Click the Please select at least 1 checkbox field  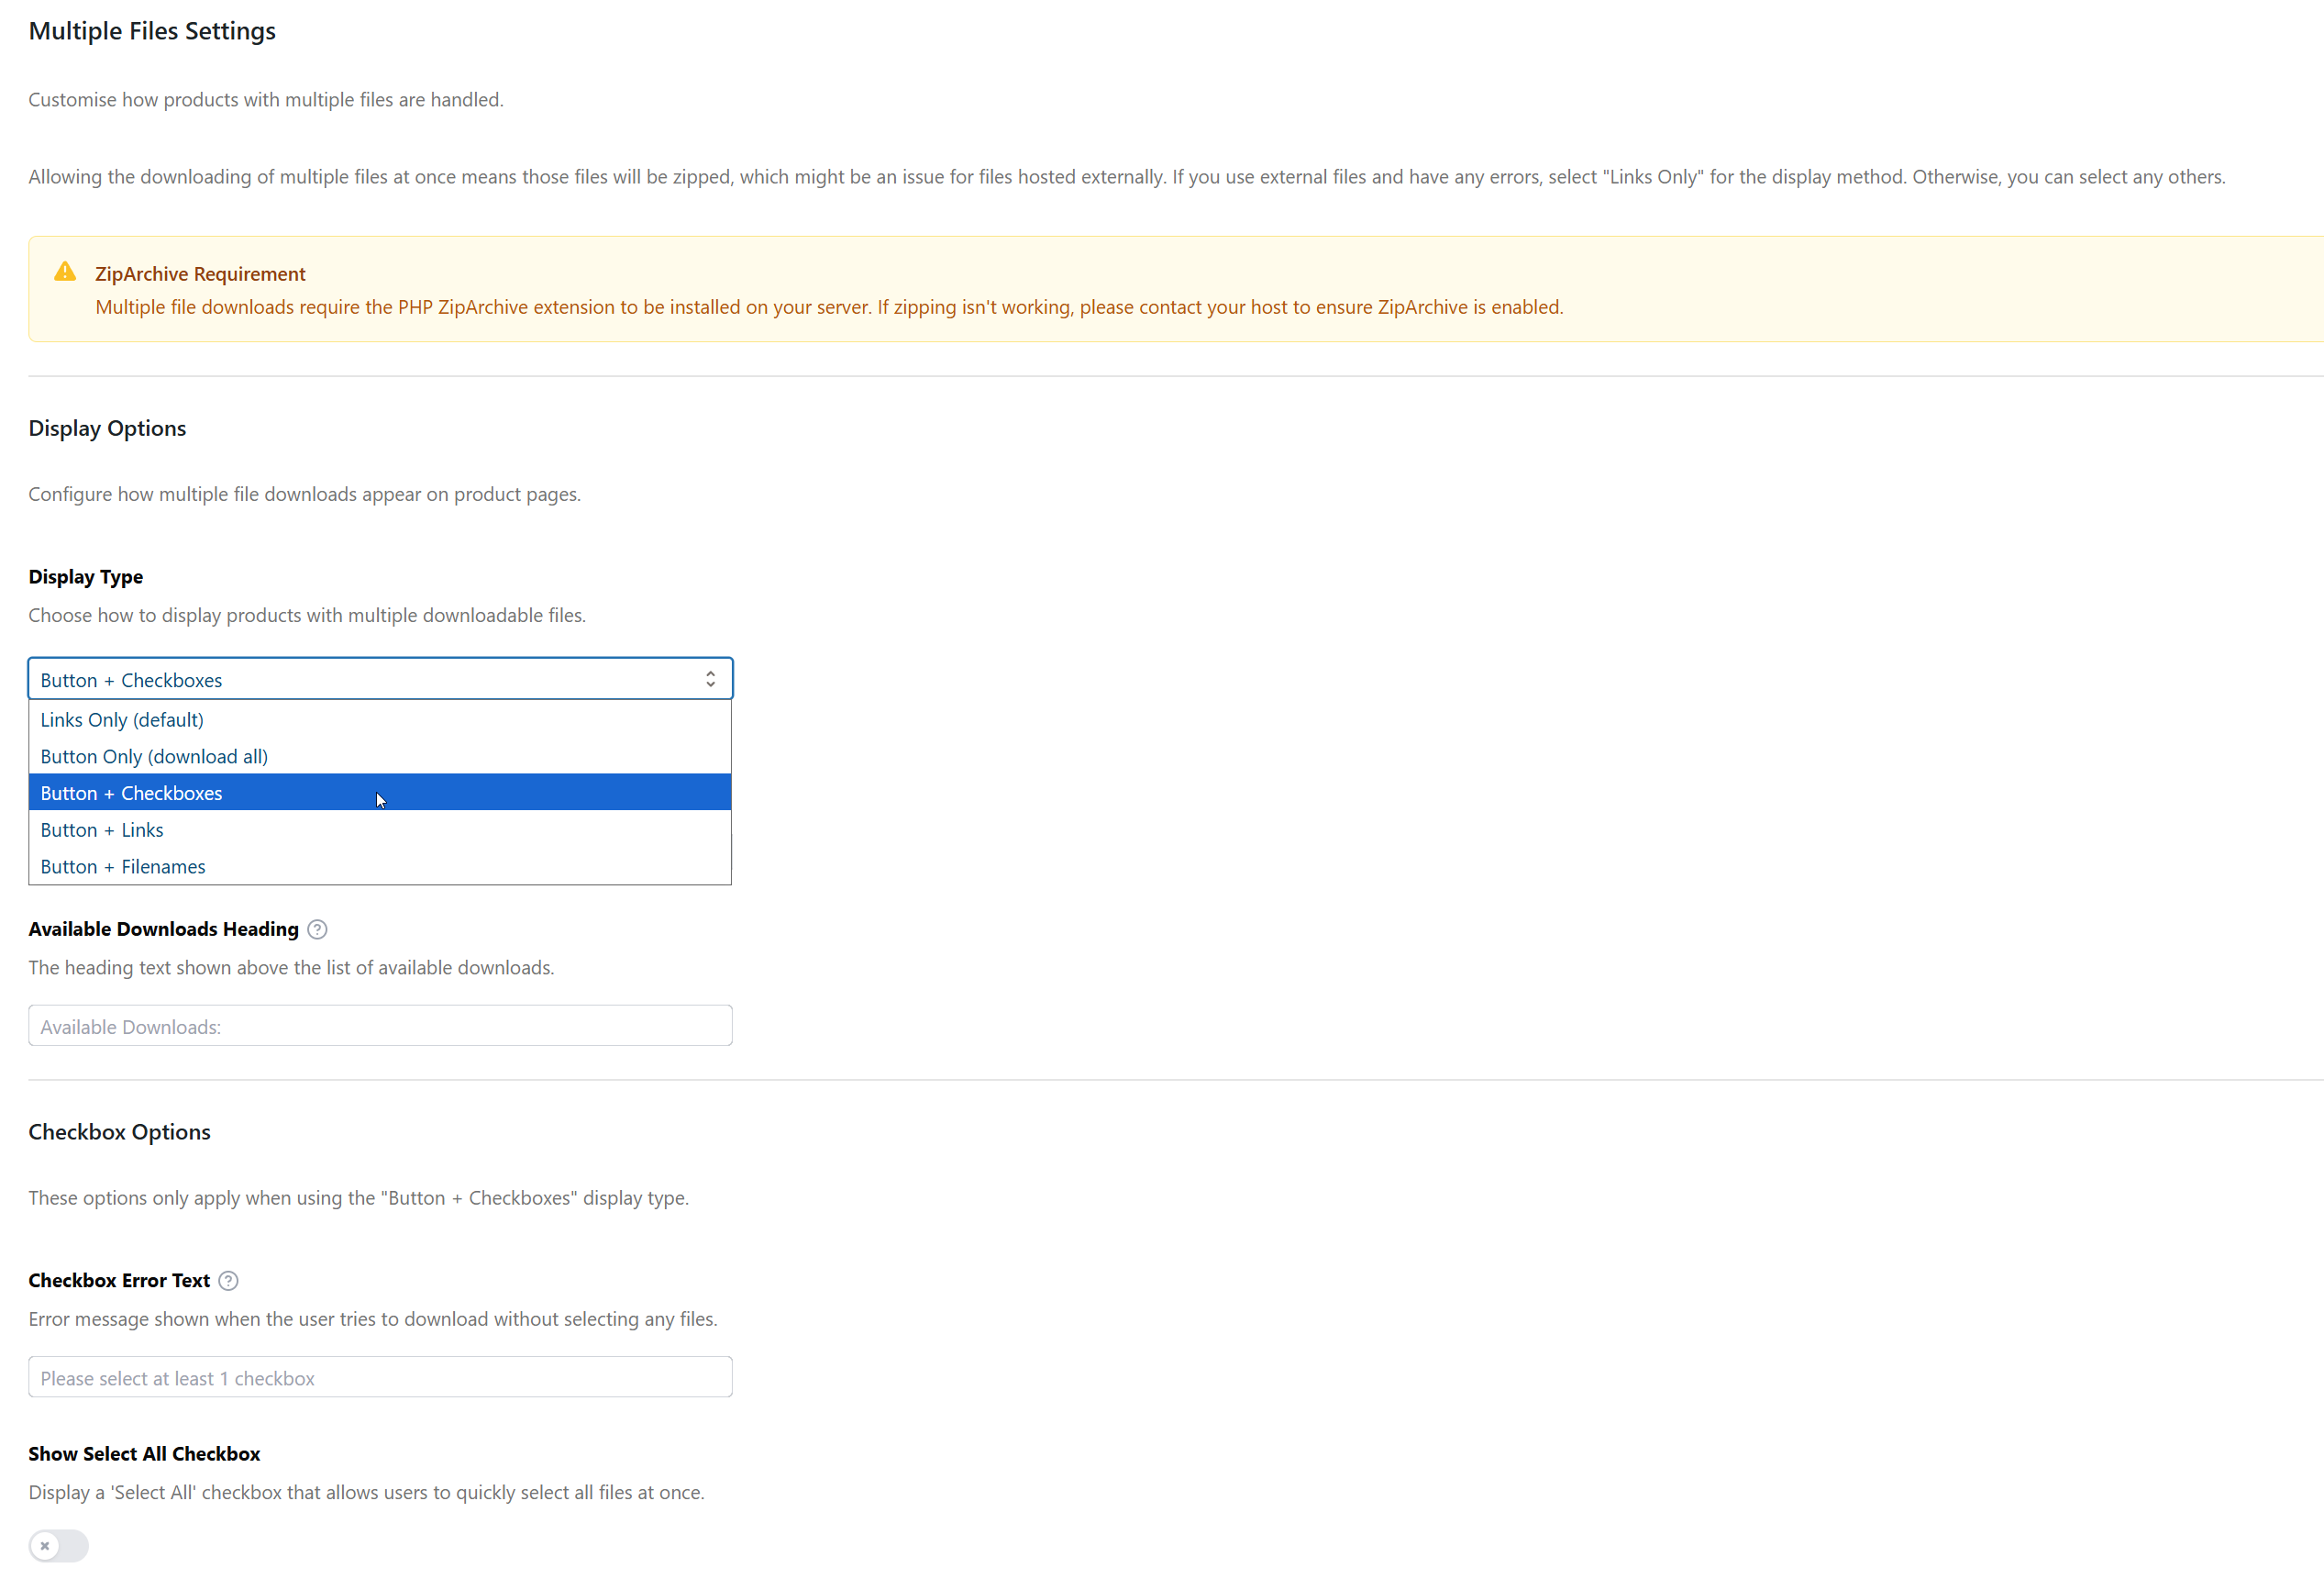380,1377
